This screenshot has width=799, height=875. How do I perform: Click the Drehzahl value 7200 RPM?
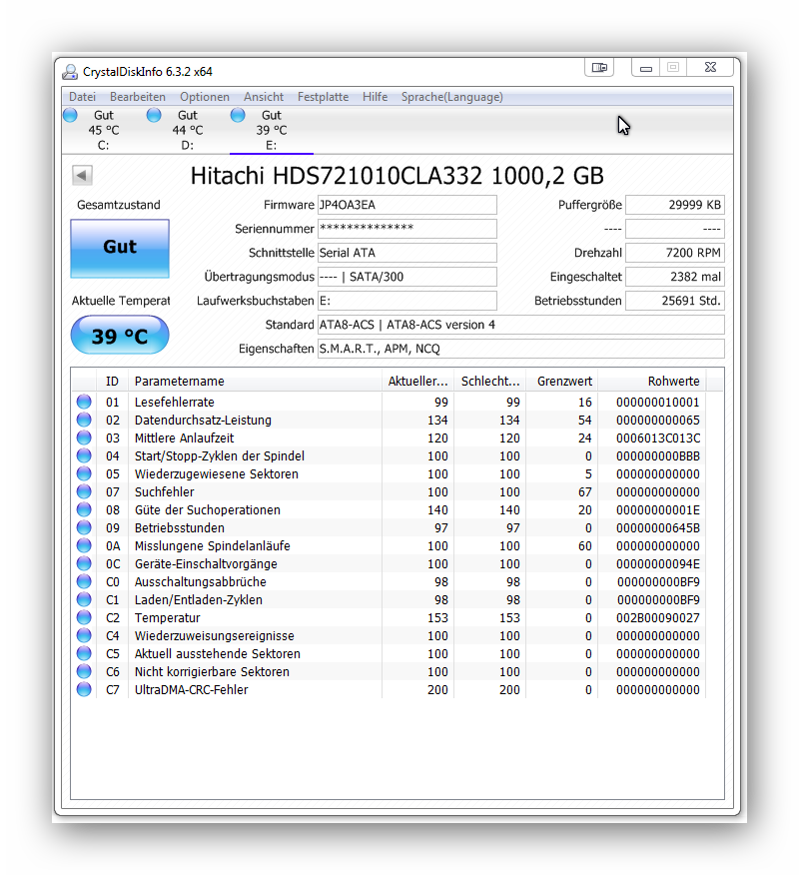(675, 253)
